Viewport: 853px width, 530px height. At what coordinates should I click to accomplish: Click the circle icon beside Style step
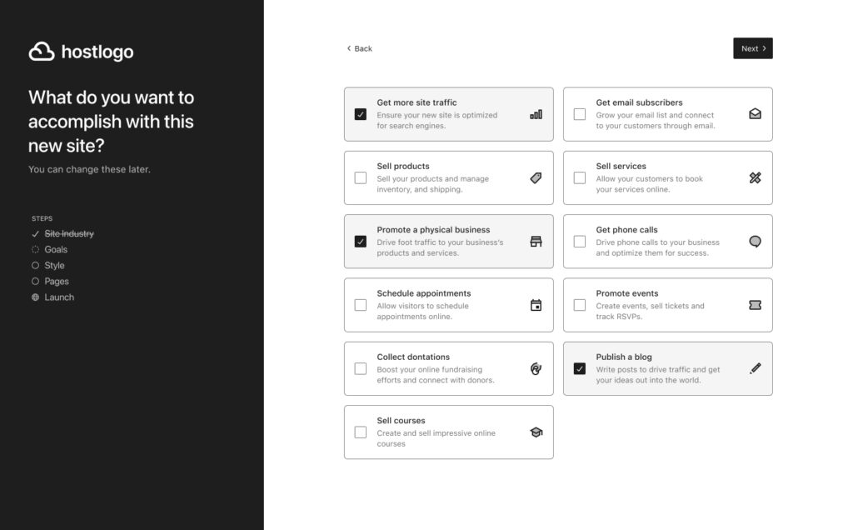(x=35, y=266)
